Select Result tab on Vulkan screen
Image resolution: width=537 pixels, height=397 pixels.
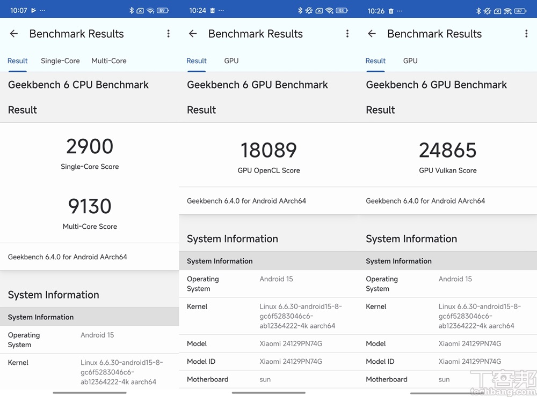click(x=375, y=61)
